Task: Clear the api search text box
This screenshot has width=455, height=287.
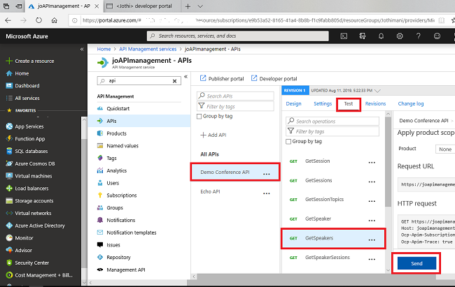Action: tap(175, 81)
